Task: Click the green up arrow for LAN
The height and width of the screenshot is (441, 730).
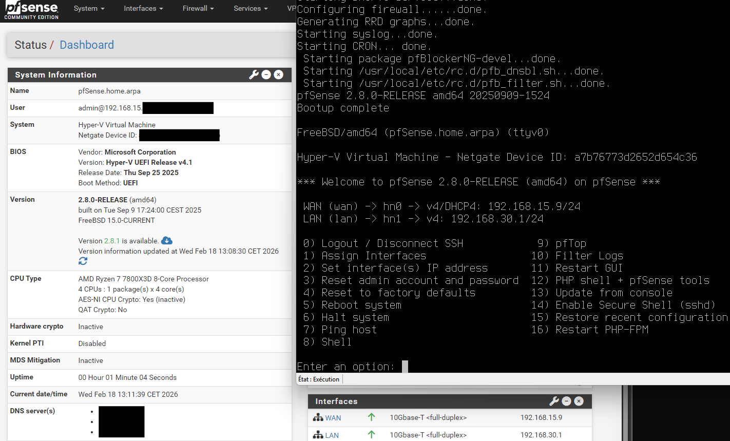Action: (x=371, y=435)
